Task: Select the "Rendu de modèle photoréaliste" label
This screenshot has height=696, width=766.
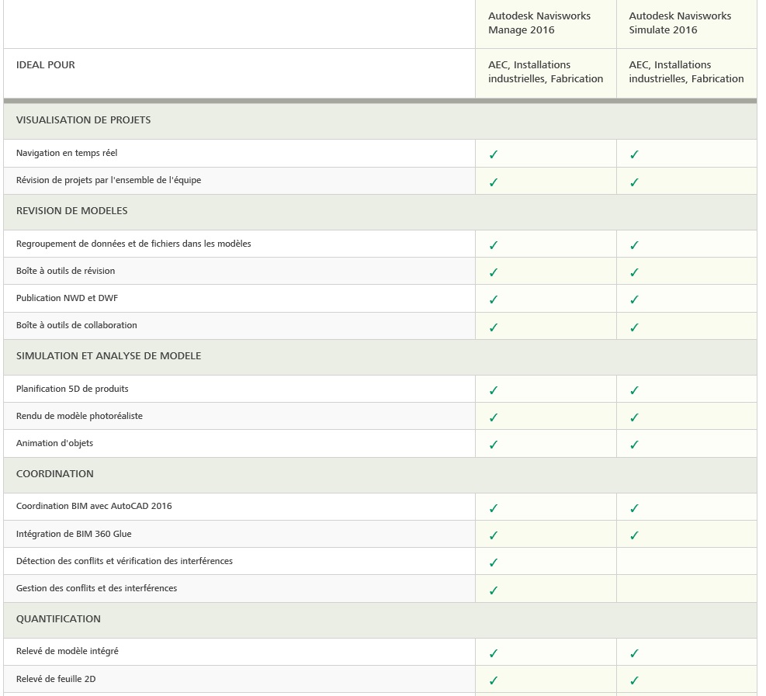Action: coord(79,416)
